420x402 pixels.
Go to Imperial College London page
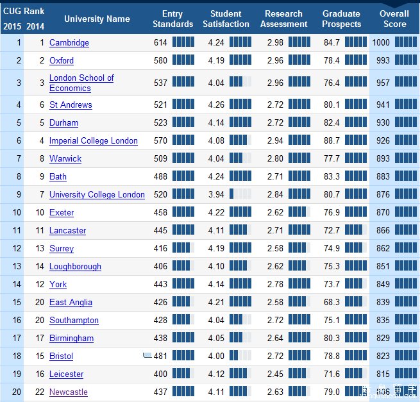click(x=94, y=141)
